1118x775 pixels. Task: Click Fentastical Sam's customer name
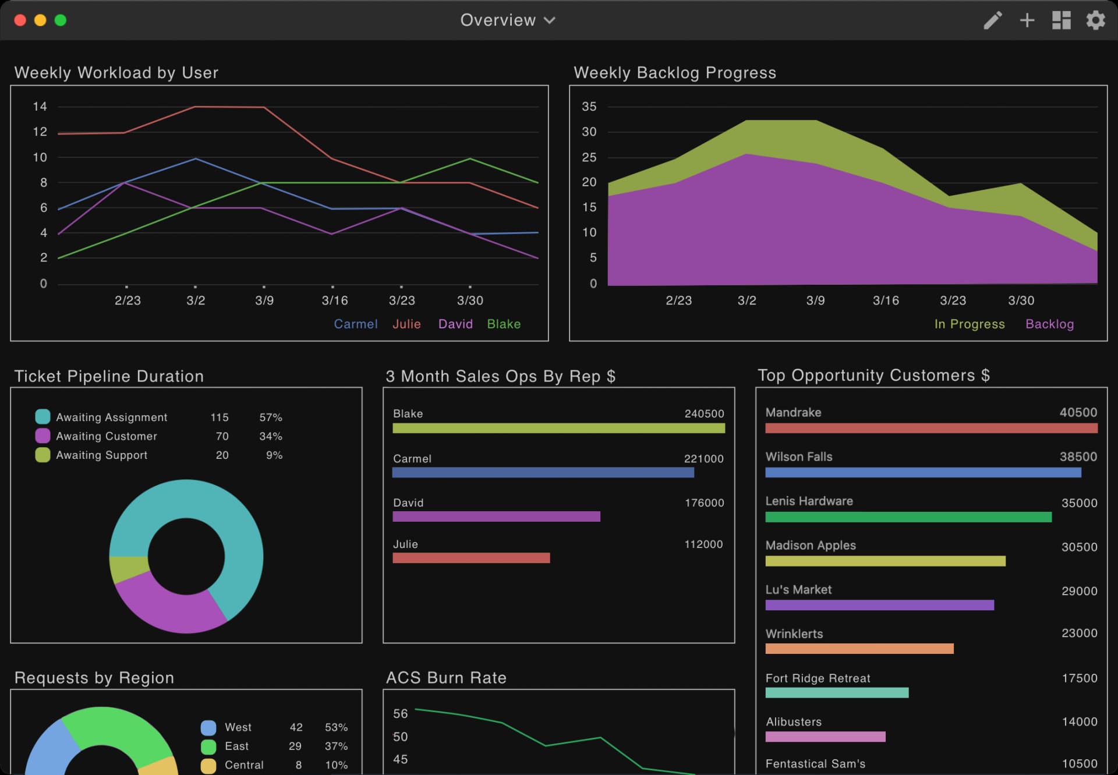click(x=815, y=764)
